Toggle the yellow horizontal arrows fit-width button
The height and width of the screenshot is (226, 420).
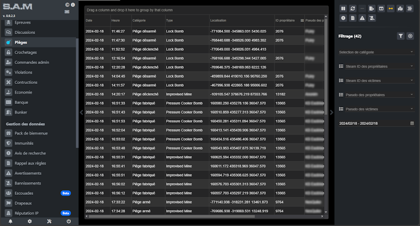click(x=391, y=8)
